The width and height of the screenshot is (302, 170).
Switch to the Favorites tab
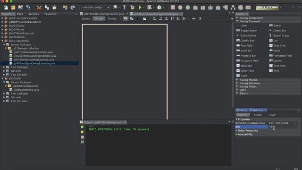50,14
